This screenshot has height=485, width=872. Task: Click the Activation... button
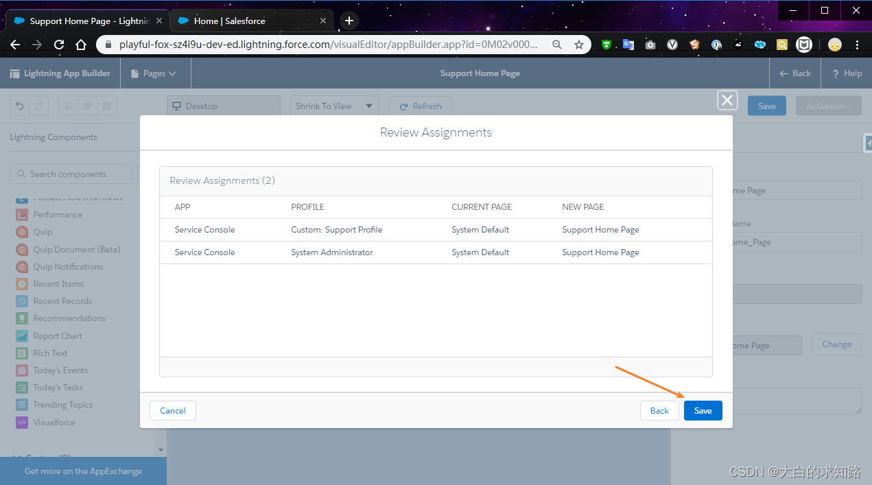pos(828,106)
